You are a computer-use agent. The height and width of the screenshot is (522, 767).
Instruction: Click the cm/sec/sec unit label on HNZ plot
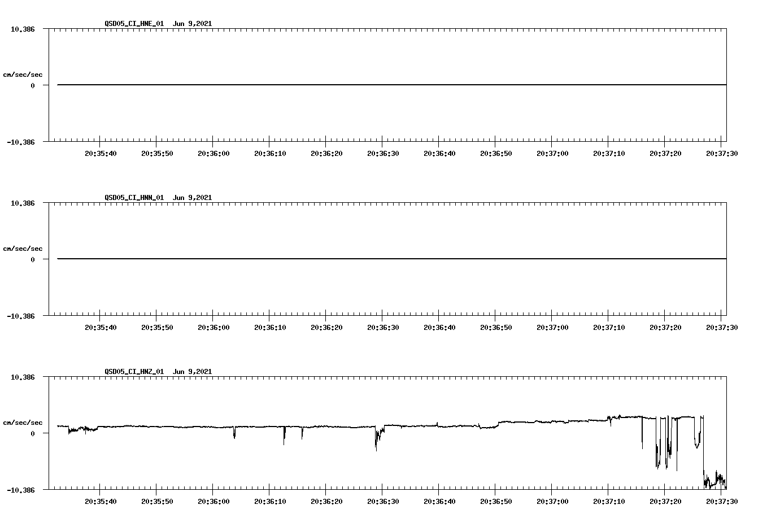(23, 423)
